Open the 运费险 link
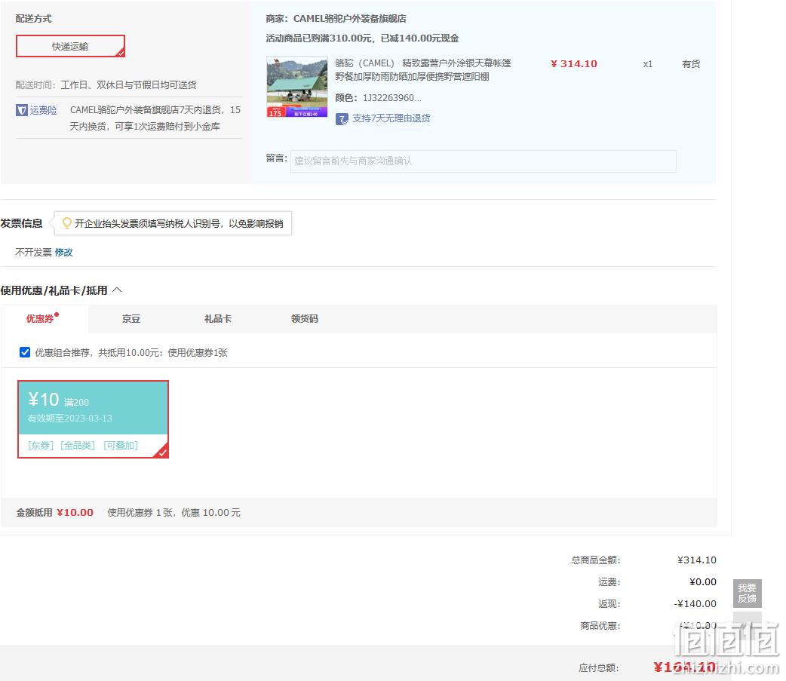 click(x=43, y=110)
